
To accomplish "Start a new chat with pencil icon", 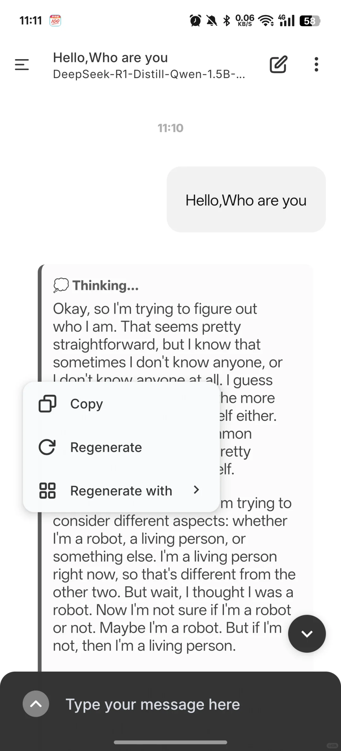I will point(278,65).
